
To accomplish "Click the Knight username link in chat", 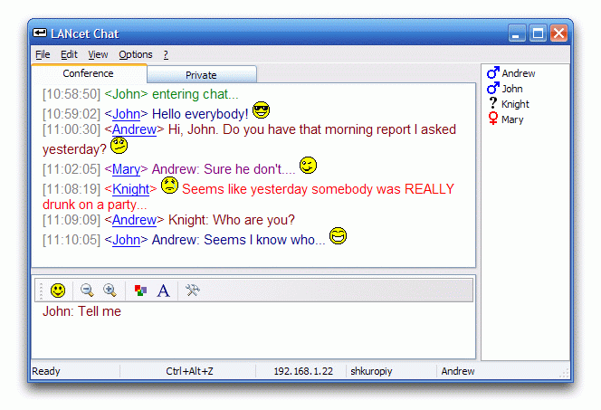I will [131, 189].
